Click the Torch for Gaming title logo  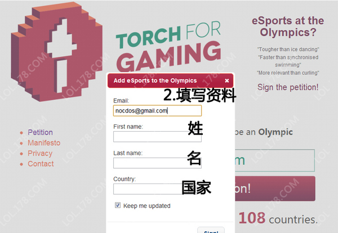point(168,47)
